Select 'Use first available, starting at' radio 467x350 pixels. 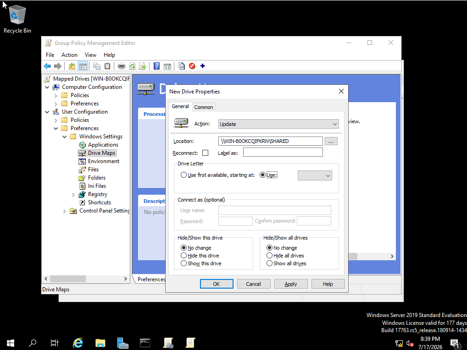pos(184,175)
